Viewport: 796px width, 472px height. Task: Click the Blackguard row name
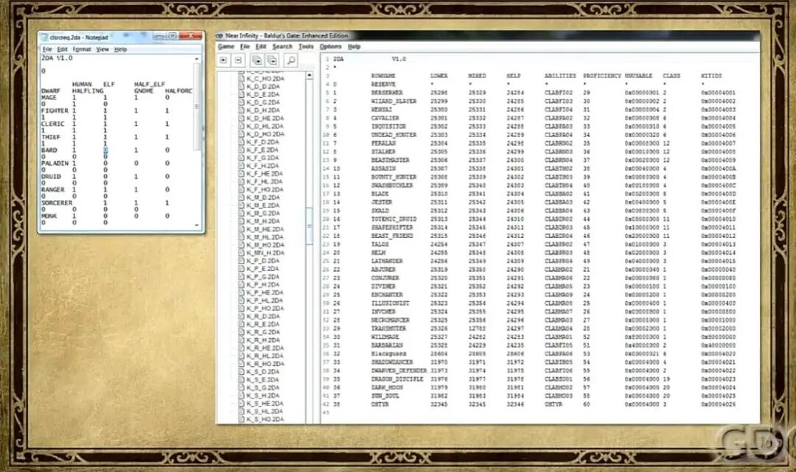tap(388, 354)
